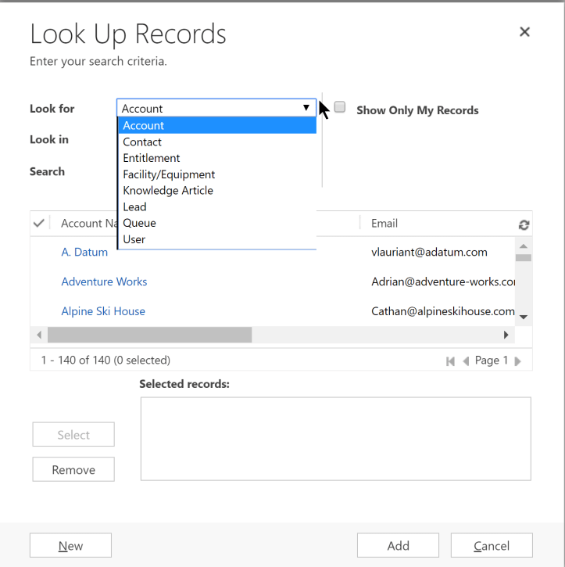Open the Adventure Works account link
The width and height of the screenshot is (565, 567).
pyautogui.click(x=104, y=282)
